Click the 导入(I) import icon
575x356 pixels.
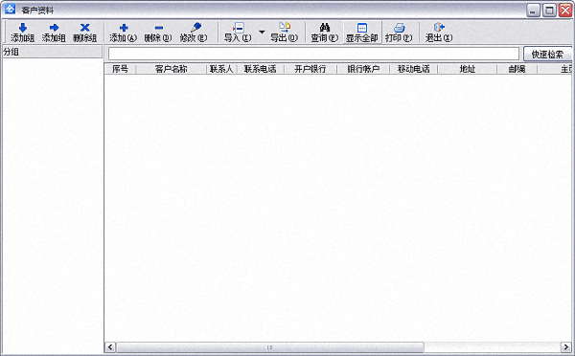pos(238,28)
